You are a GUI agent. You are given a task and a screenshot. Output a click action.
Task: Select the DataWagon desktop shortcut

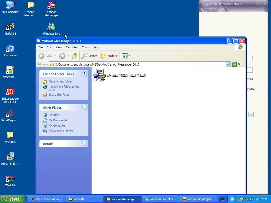[10, 116]
